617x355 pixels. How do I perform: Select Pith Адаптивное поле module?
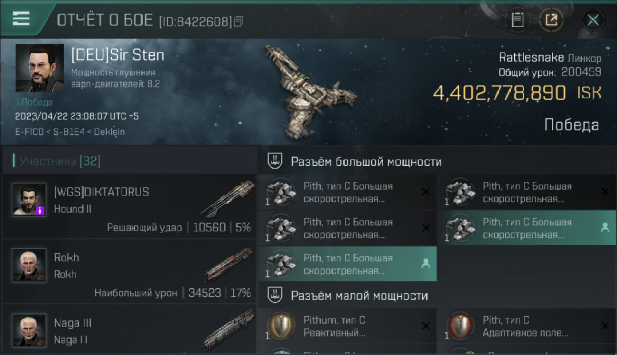[526, 326]
